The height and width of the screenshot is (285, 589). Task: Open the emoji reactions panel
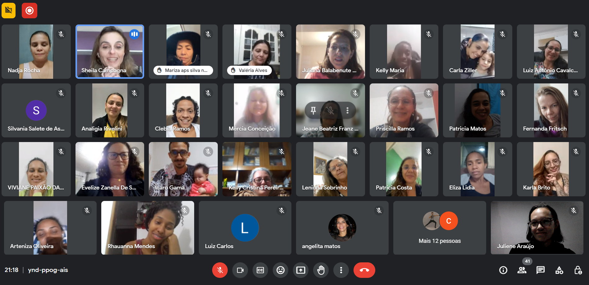pos(281,270)
